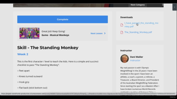
Task: Expand the collapsed side panel arrow
Action: pyautogui.click(x=175, y=7)
